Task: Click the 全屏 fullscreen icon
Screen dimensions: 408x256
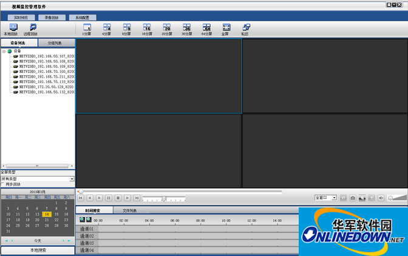Action: tap(225, 28)
